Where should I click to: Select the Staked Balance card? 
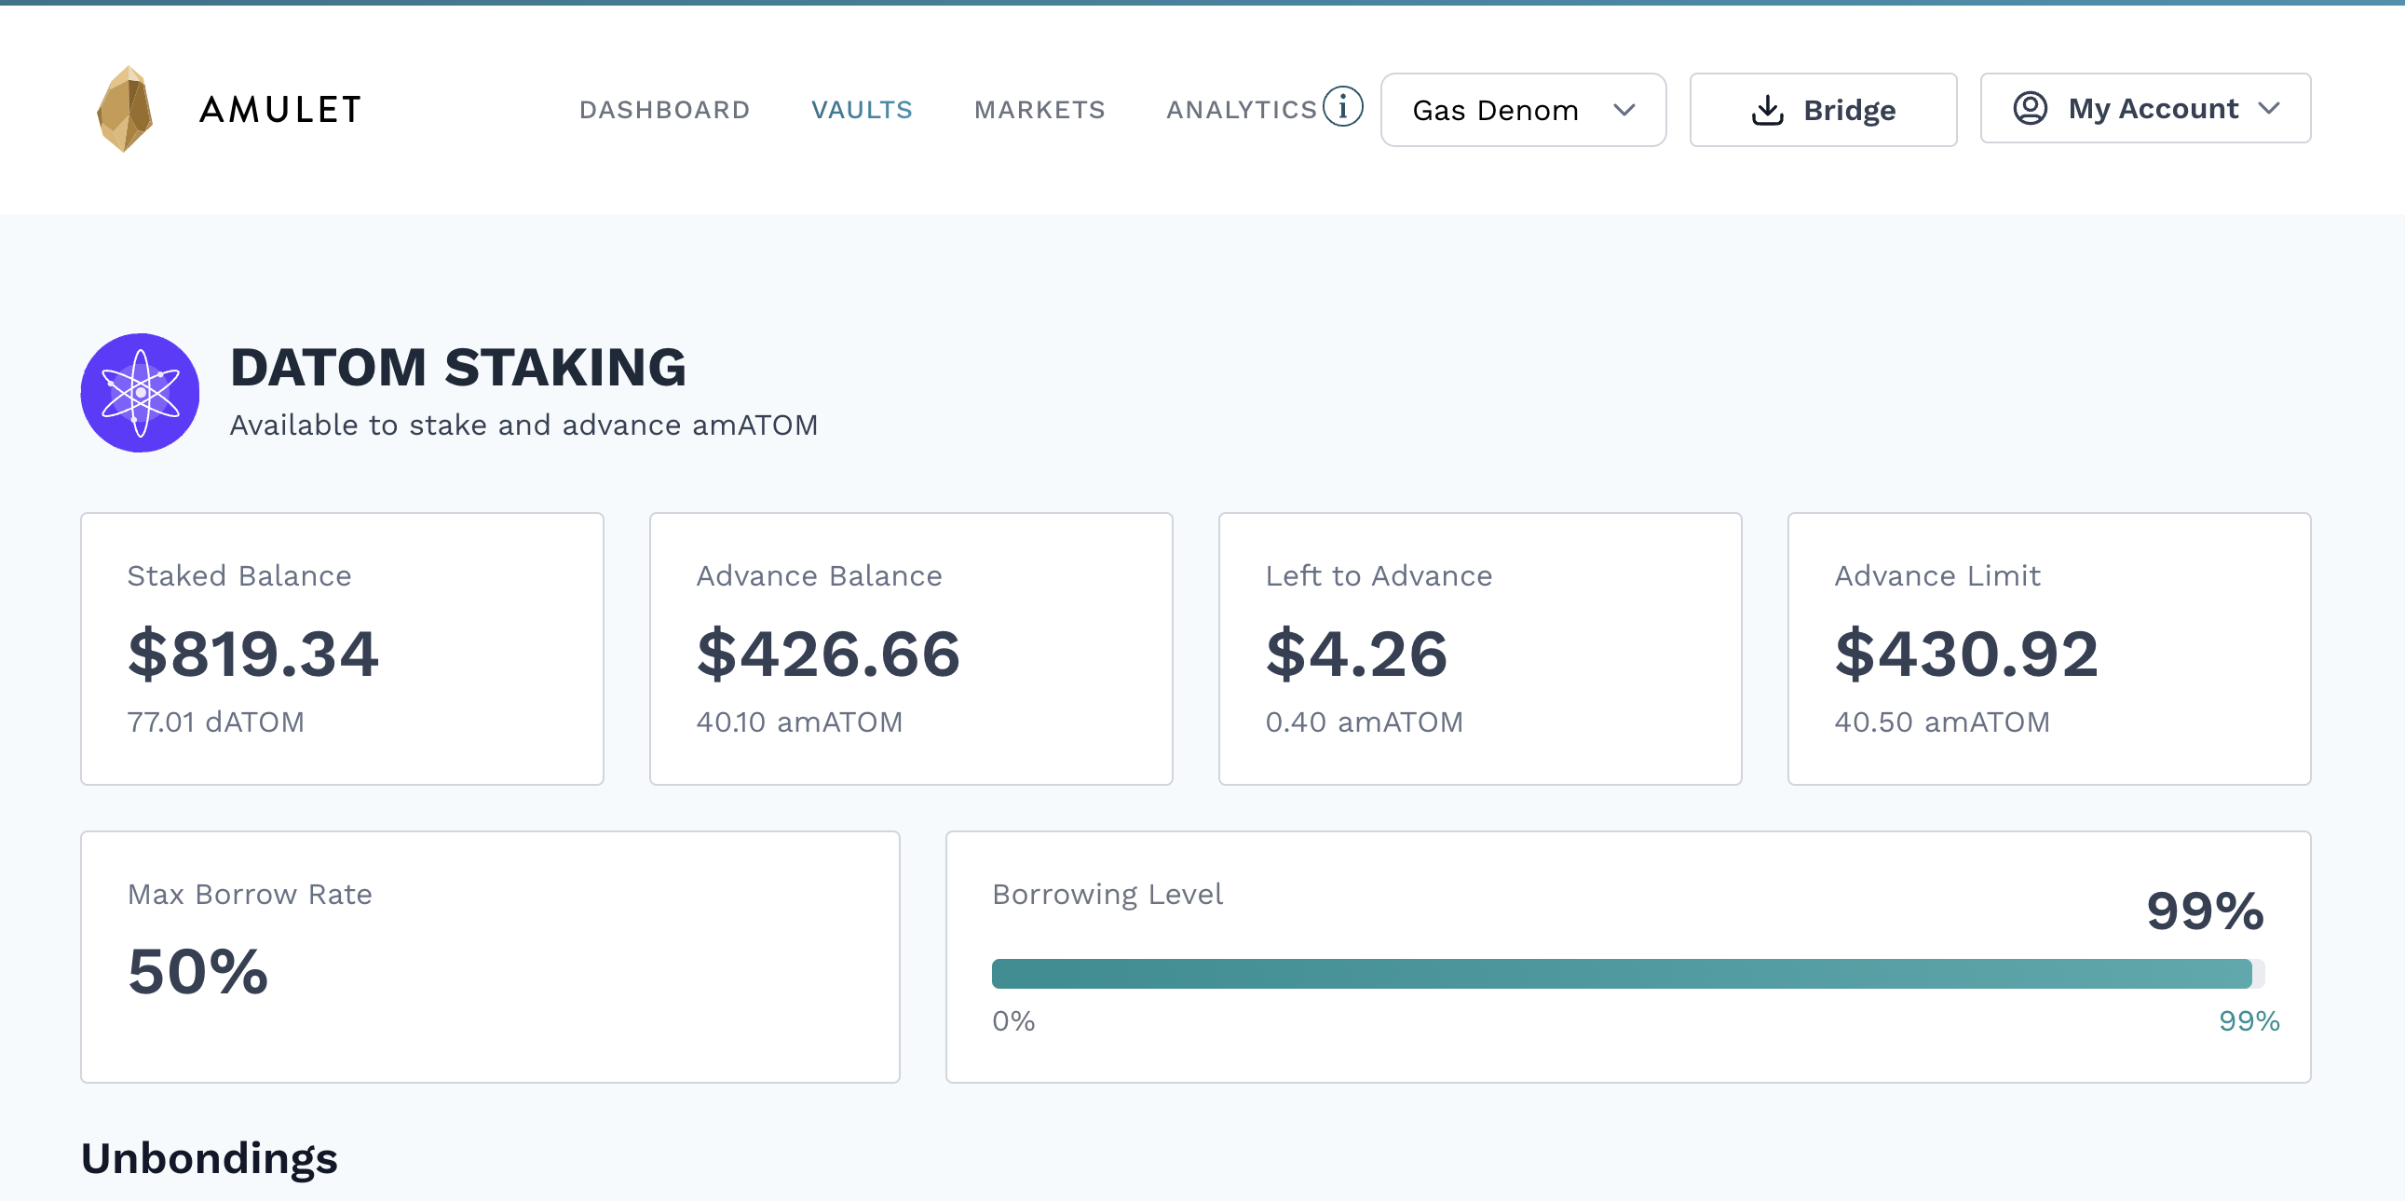(x=342, y=649)
